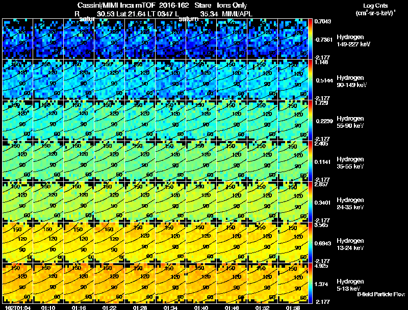Click the 162T01:04 start time label

click(18, 307)
